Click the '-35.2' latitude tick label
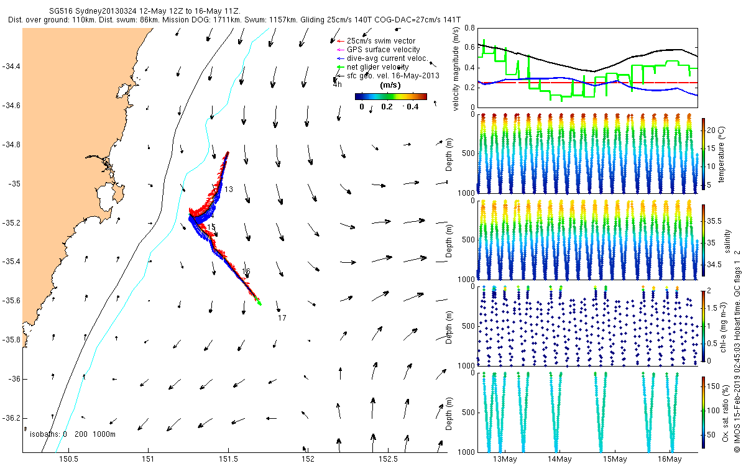Viewport: 746px width, 466px height. [11, 223]
